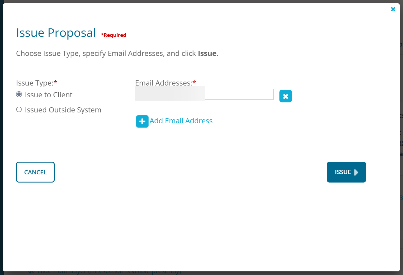Click the red asterisk beside Issue Type
403x275 pixels.
pyautogui.click(x=56, y=82)
